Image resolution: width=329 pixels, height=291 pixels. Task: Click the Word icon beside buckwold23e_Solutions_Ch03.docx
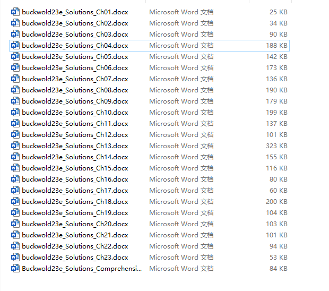15,34
